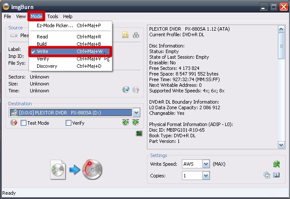Screen dimensions: 290x199
Task: Open the Copies dropdown
Action: (x=206, y=176)
